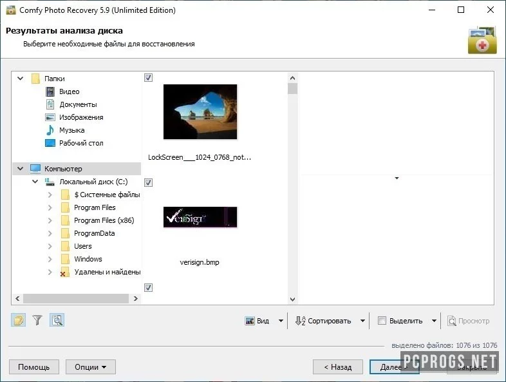Screen dimensions: 506x382
Task: Click the deleted-and-found folder icon with red X
Action: [x=65, y=272]
